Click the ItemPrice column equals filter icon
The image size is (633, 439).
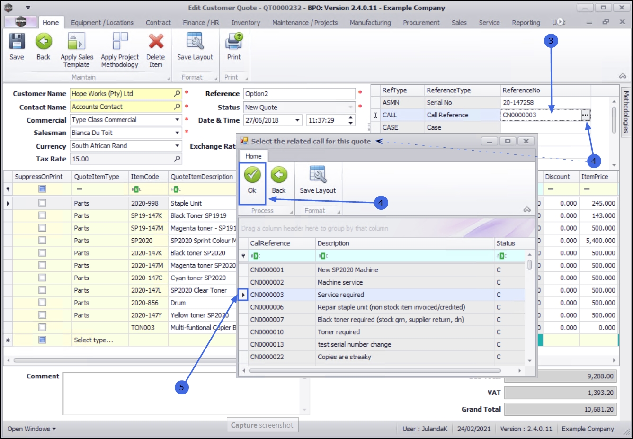click(587, 189)
